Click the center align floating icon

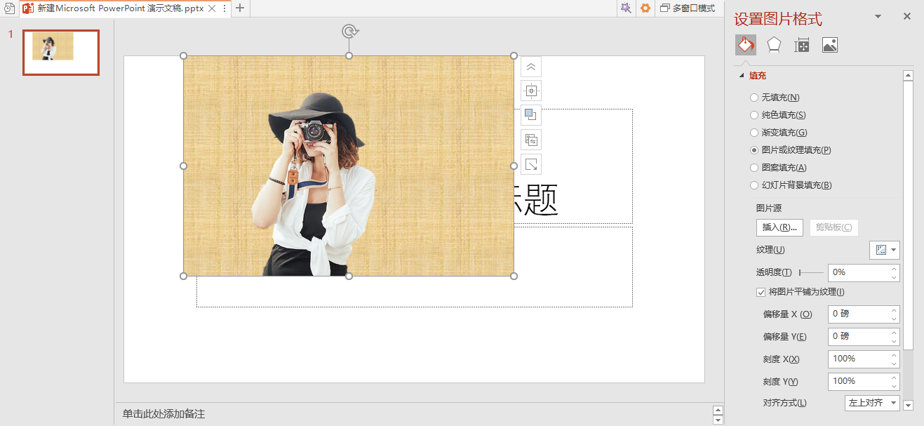[x=531, y=91]
